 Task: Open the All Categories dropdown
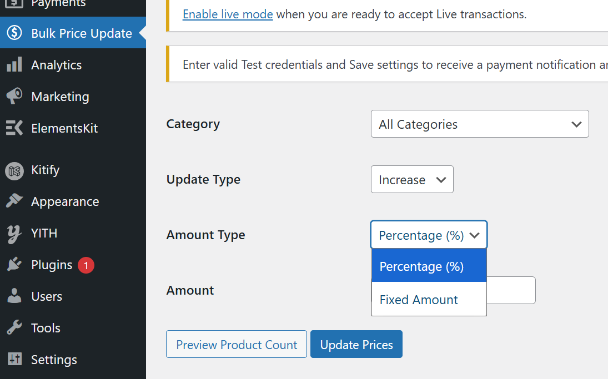click(480, 124)
